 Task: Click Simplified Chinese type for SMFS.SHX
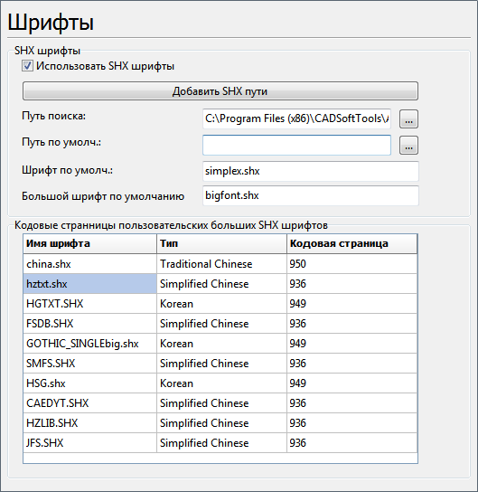pos(221,364)
